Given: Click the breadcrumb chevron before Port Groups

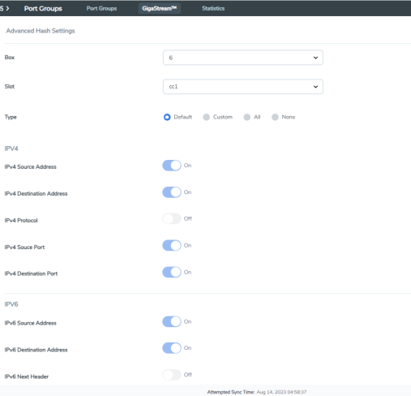Looking at the screenshot, I should tap(7, 8).
